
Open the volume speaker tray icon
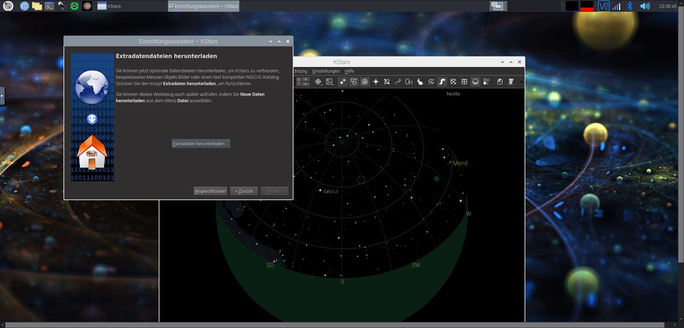pos(645,6)
